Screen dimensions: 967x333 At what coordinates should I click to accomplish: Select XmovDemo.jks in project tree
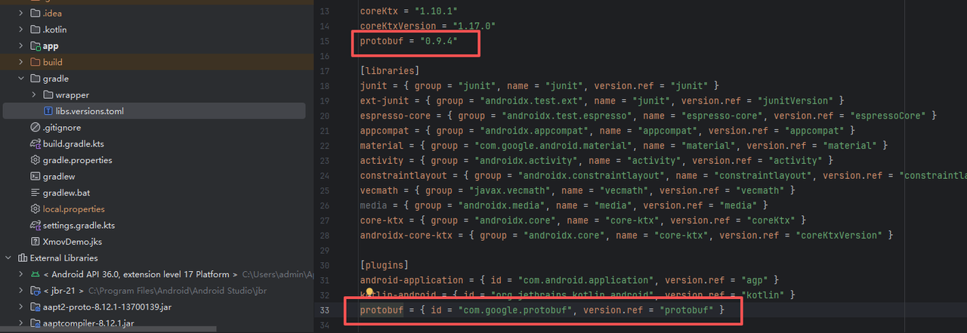click(x=73, y=242)
